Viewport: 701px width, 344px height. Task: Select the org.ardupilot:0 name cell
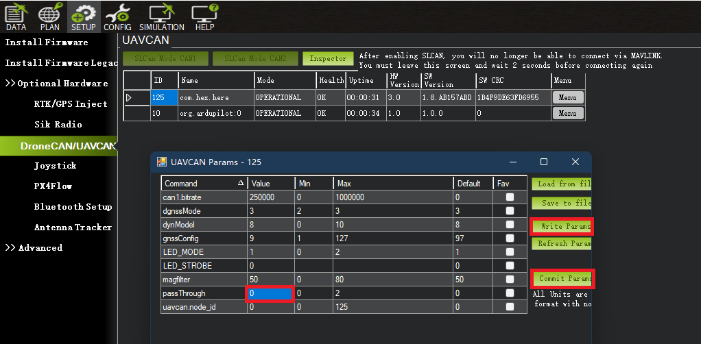click(x=216, y=114)
